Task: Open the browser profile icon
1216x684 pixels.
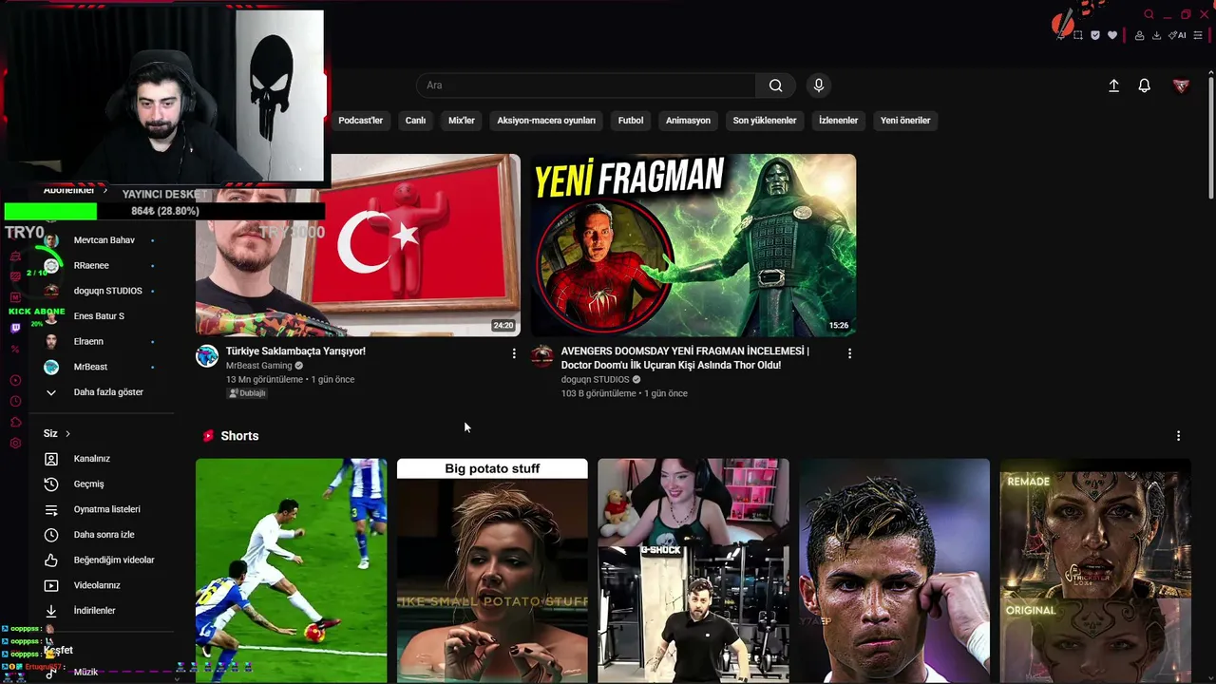Action: click(x=1140, y=35)
